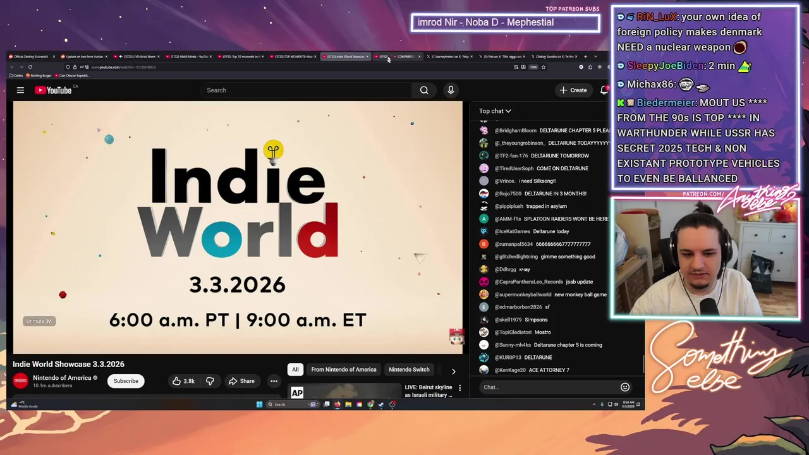Open @BridghamBloom chat user avatar

[x=484, y=130]
